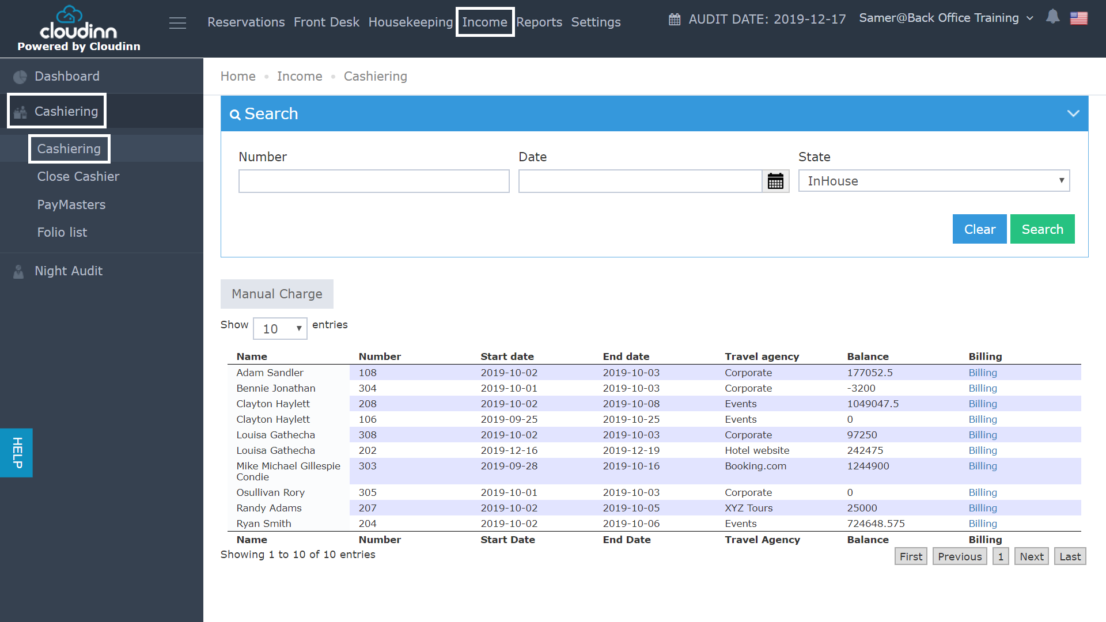
Task: Click the US flag language icon
Action: (1079, 18)
